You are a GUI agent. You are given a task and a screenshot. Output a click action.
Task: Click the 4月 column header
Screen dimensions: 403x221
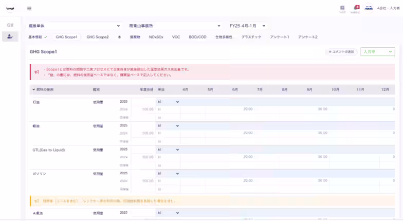(185, 89)
